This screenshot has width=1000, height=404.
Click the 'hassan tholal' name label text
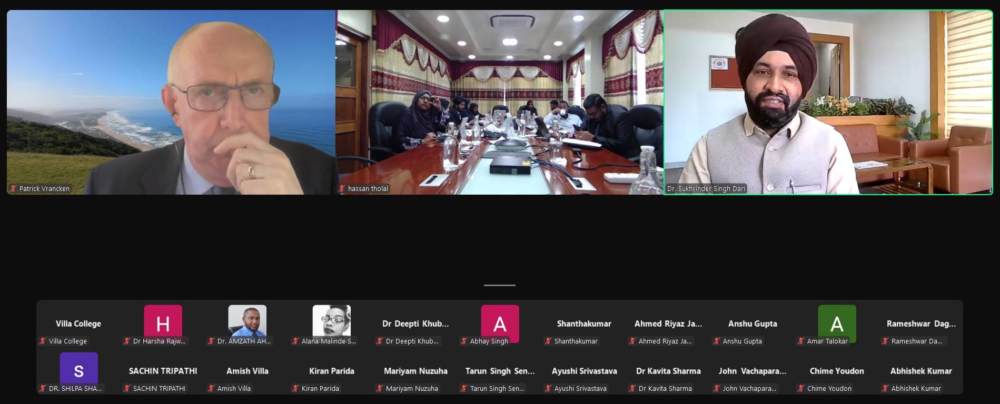(368, 188)
